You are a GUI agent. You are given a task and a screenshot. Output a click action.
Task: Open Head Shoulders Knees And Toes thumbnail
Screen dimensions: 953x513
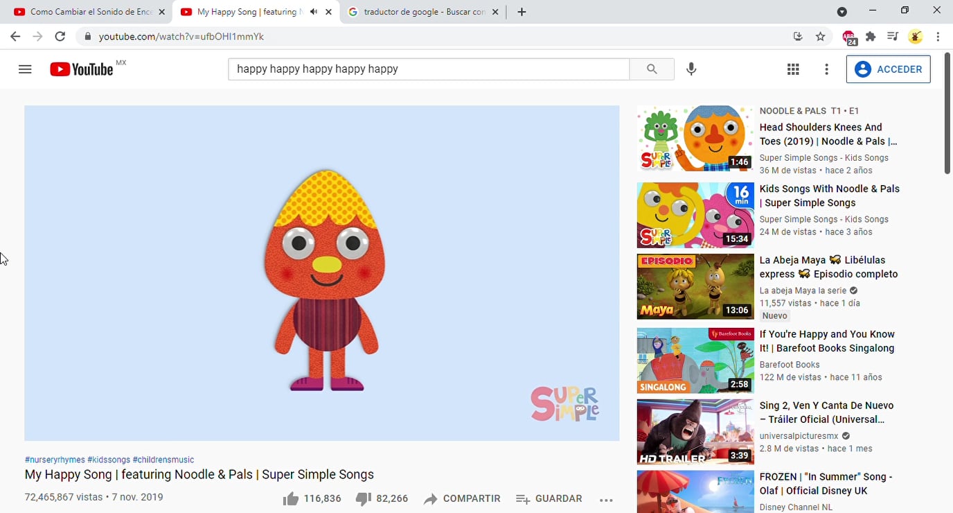695,139
